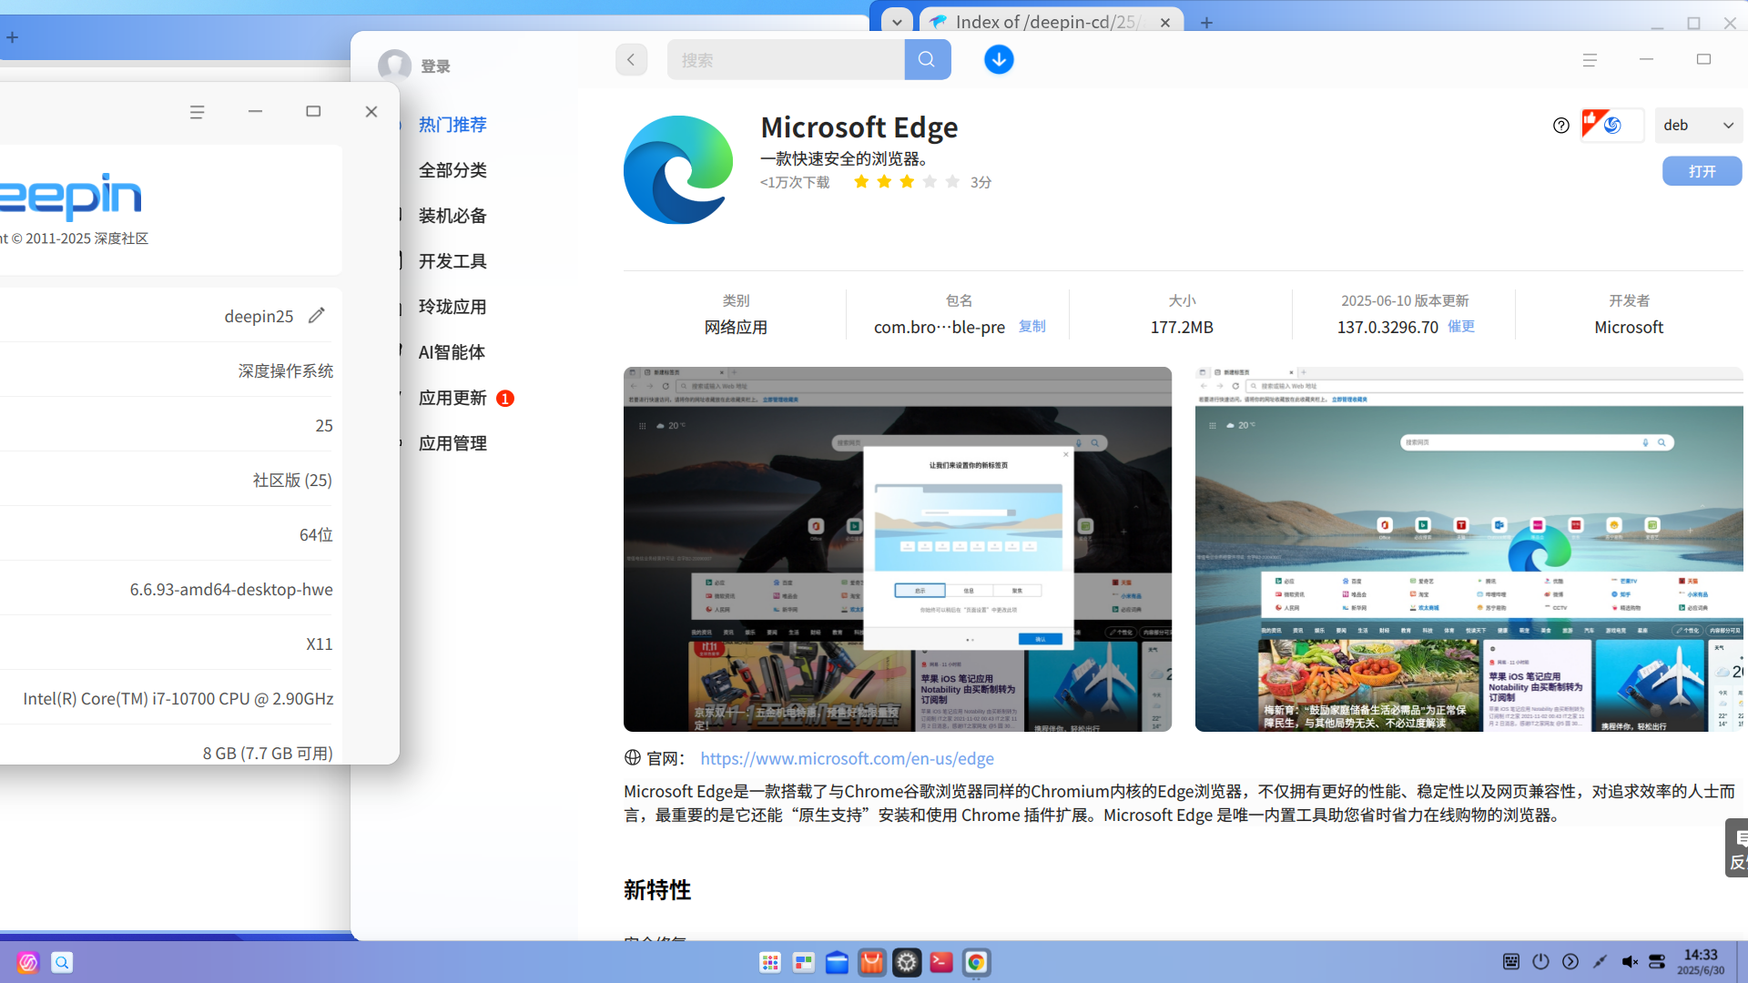Open the file manager from the taskbar
The image size is (1748, 983).
pos(837,962)
